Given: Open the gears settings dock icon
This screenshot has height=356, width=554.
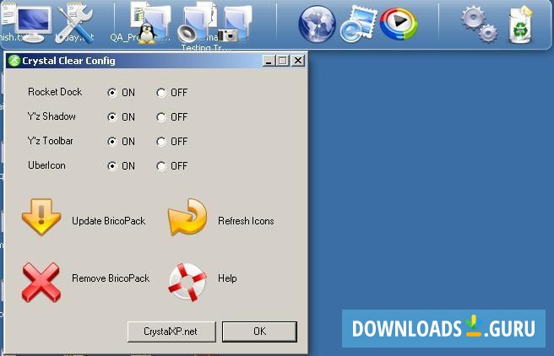Looking at the screenshot, I should tap(479, 24).
